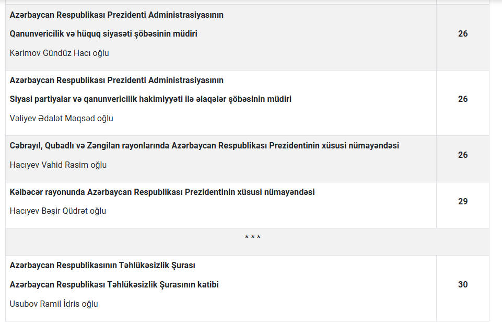
Task: Click number 26 beside Hacıyev Vahid
Action: point(462,155)
